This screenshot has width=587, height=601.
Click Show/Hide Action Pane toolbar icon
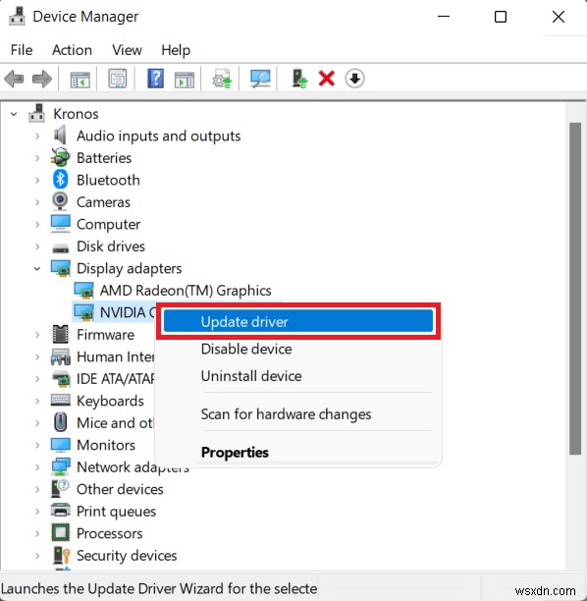pyautogui.click(x=185, y=80)
